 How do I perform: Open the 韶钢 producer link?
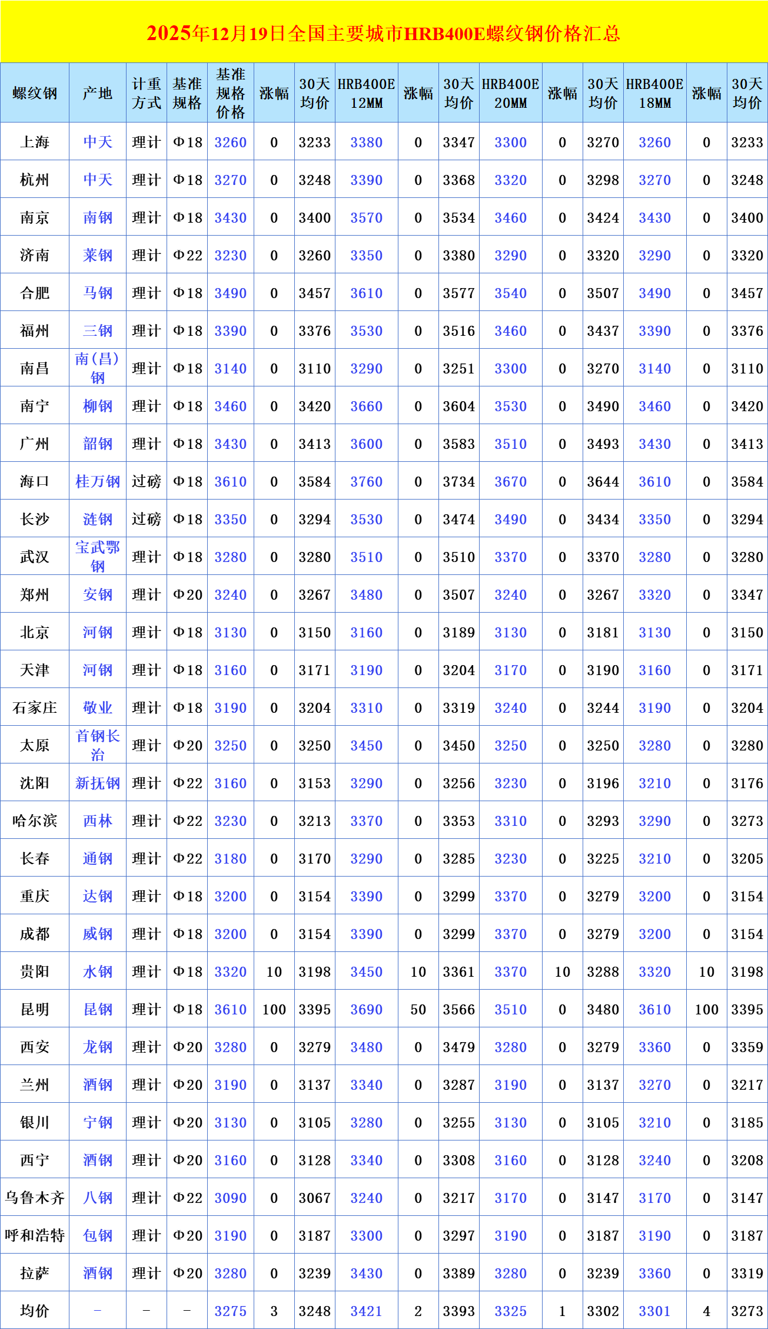pos(98,444)
